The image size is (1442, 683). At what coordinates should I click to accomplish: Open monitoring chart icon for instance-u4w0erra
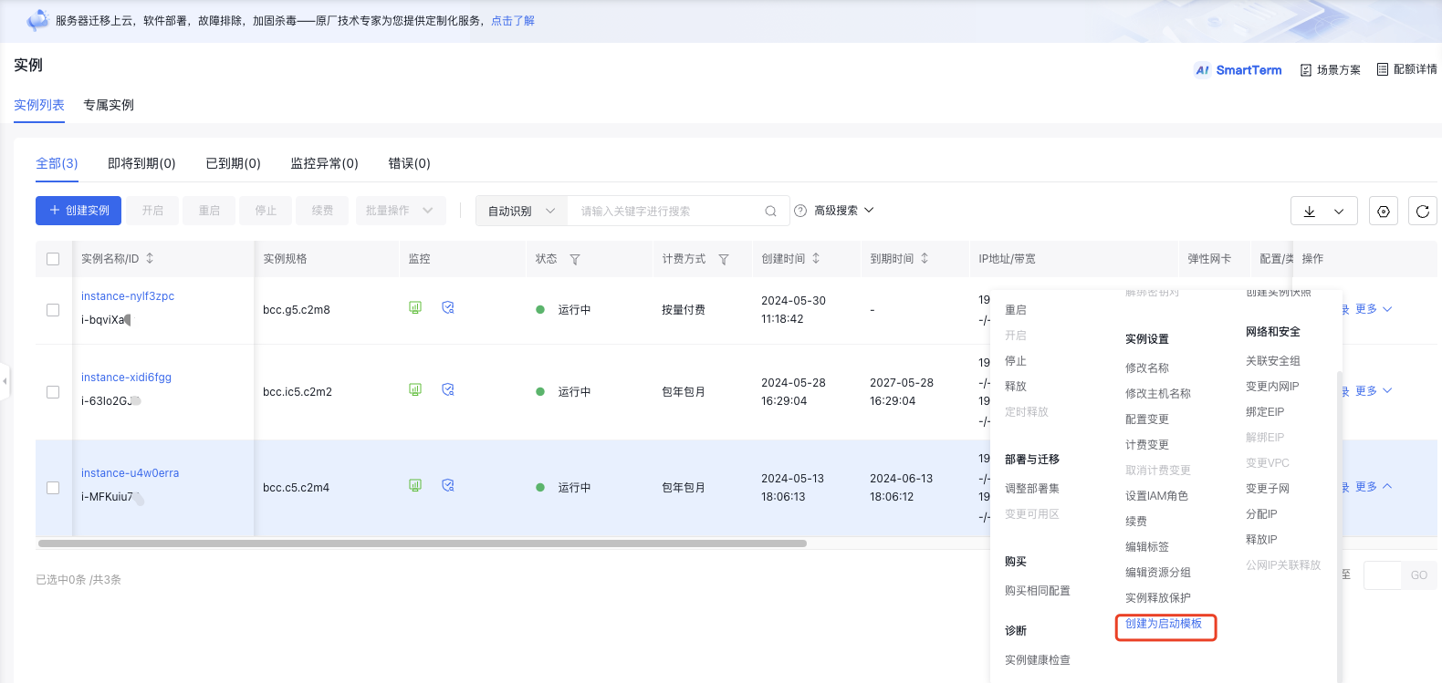tap(415, 485)
